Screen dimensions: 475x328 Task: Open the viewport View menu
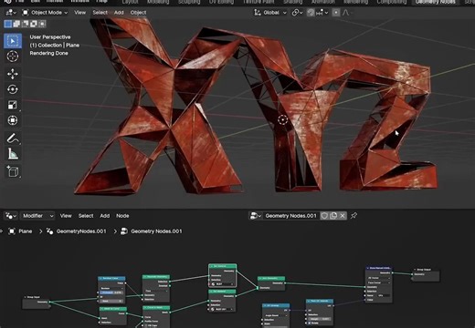tap(80, 13)
